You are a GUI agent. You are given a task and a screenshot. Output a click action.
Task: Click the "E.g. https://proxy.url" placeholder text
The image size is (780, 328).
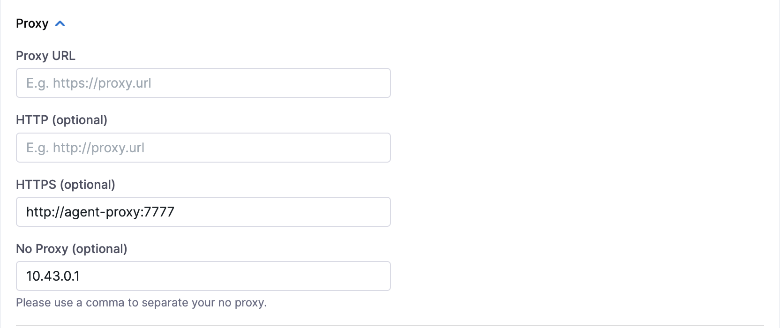tap(89, 83)
